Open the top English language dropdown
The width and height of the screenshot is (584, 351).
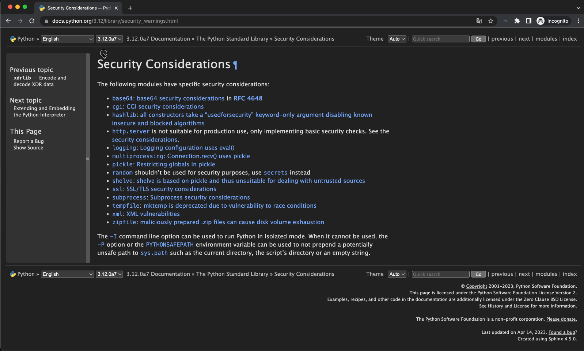(68, 39)
